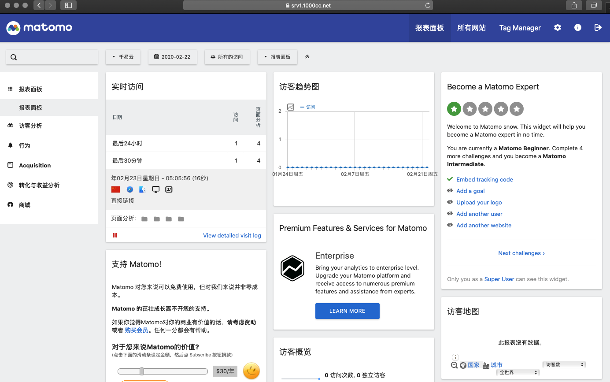Viewport: 610px width, 382px height.
Task: Open Tag Manager from the top navigation
Action: click(x=520, y=28)
